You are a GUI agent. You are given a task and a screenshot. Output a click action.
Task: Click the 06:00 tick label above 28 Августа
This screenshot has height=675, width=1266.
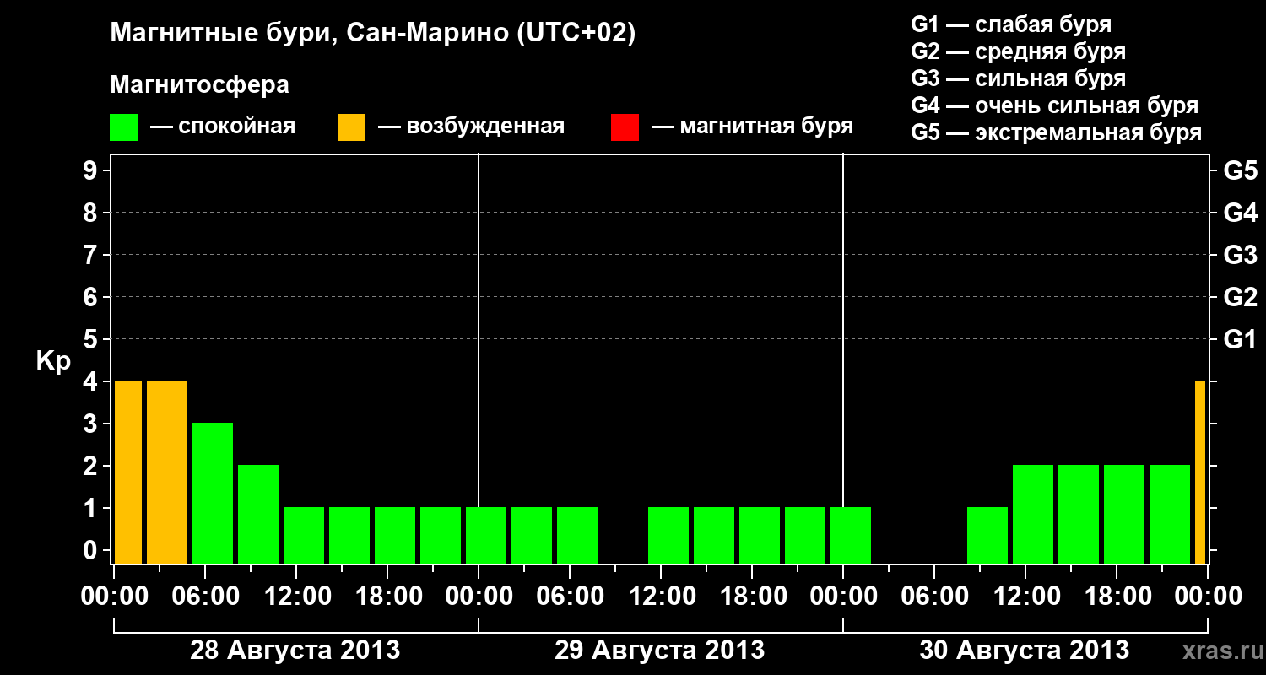[204, 597]
